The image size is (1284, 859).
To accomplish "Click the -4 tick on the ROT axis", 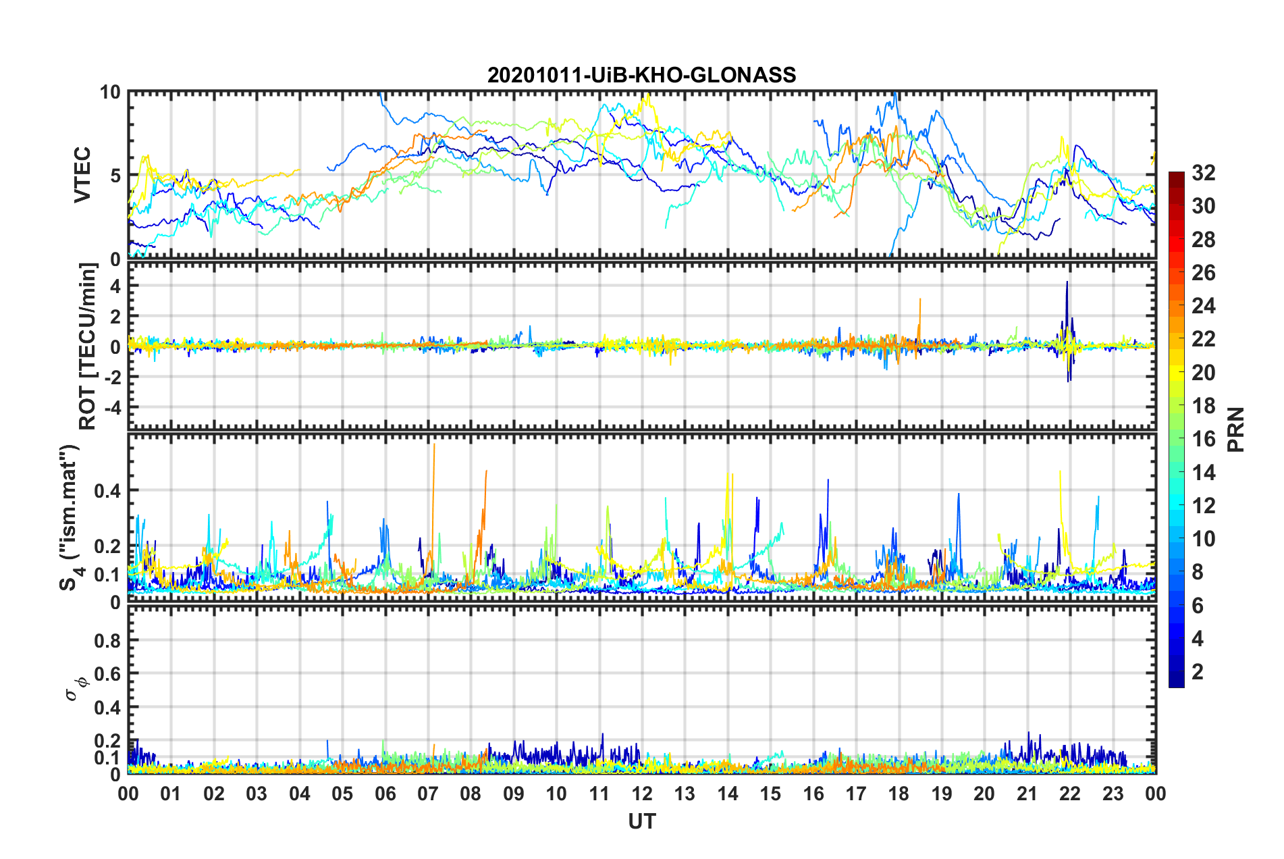I will pyautogui.click(x=112, y=408).
